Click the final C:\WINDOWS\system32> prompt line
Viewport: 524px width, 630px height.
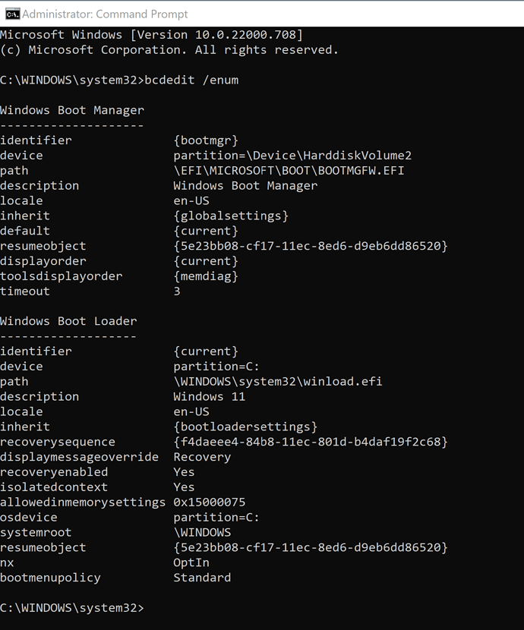[x=72, y=608]
